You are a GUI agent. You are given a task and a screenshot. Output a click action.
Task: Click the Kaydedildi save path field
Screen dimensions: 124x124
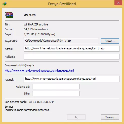[61, 41]
